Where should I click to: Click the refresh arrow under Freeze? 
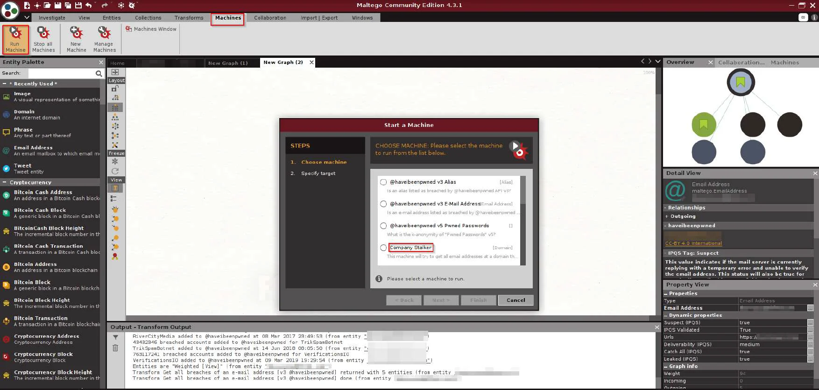coord(115,171)
